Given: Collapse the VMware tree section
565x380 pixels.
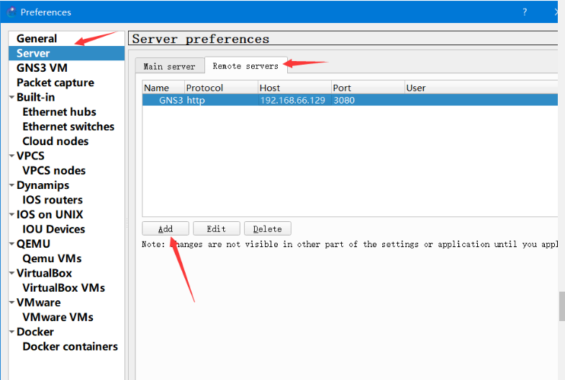Looking at the screenshot, I should [12, 302].
